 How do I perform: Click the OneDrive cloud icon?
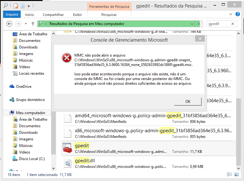tap(12, 86)
